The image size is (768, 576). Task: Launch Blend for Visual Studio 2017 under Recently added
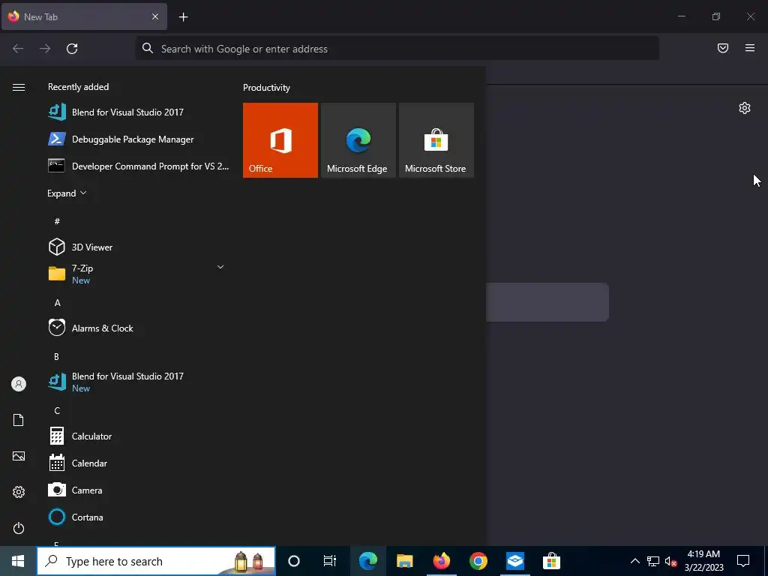pyautogui.click(x=139, y=112)
